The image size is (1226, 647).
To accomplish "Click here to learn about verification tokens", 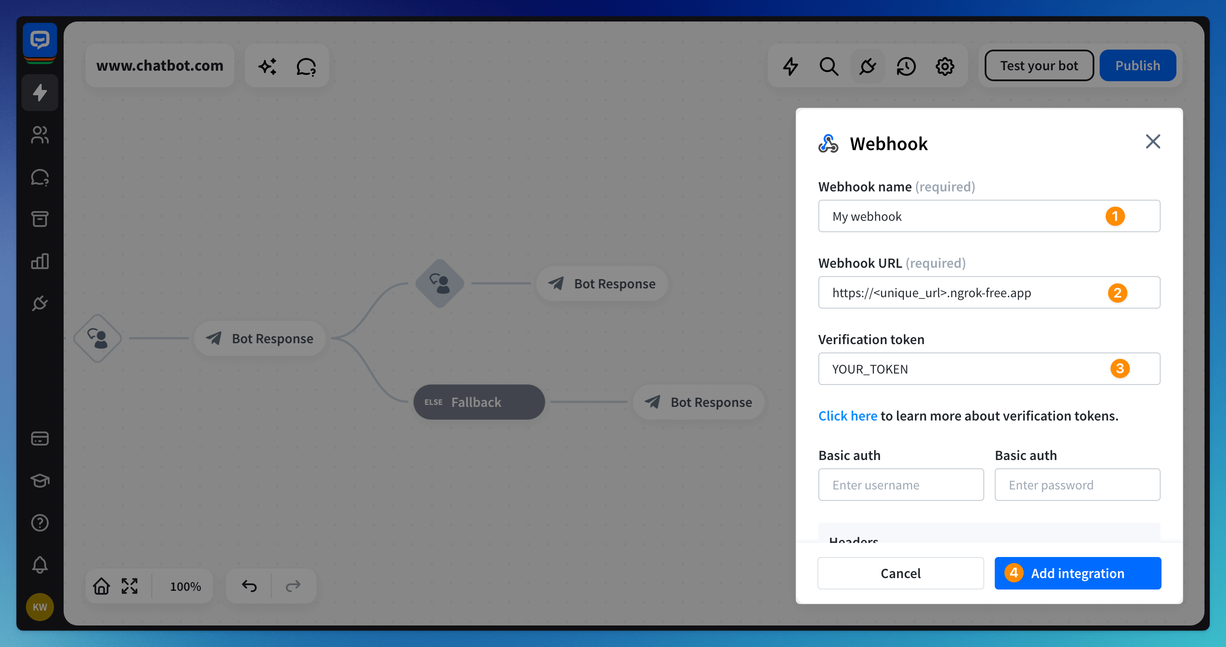I will pyautogui.click(x=848, y=416).
